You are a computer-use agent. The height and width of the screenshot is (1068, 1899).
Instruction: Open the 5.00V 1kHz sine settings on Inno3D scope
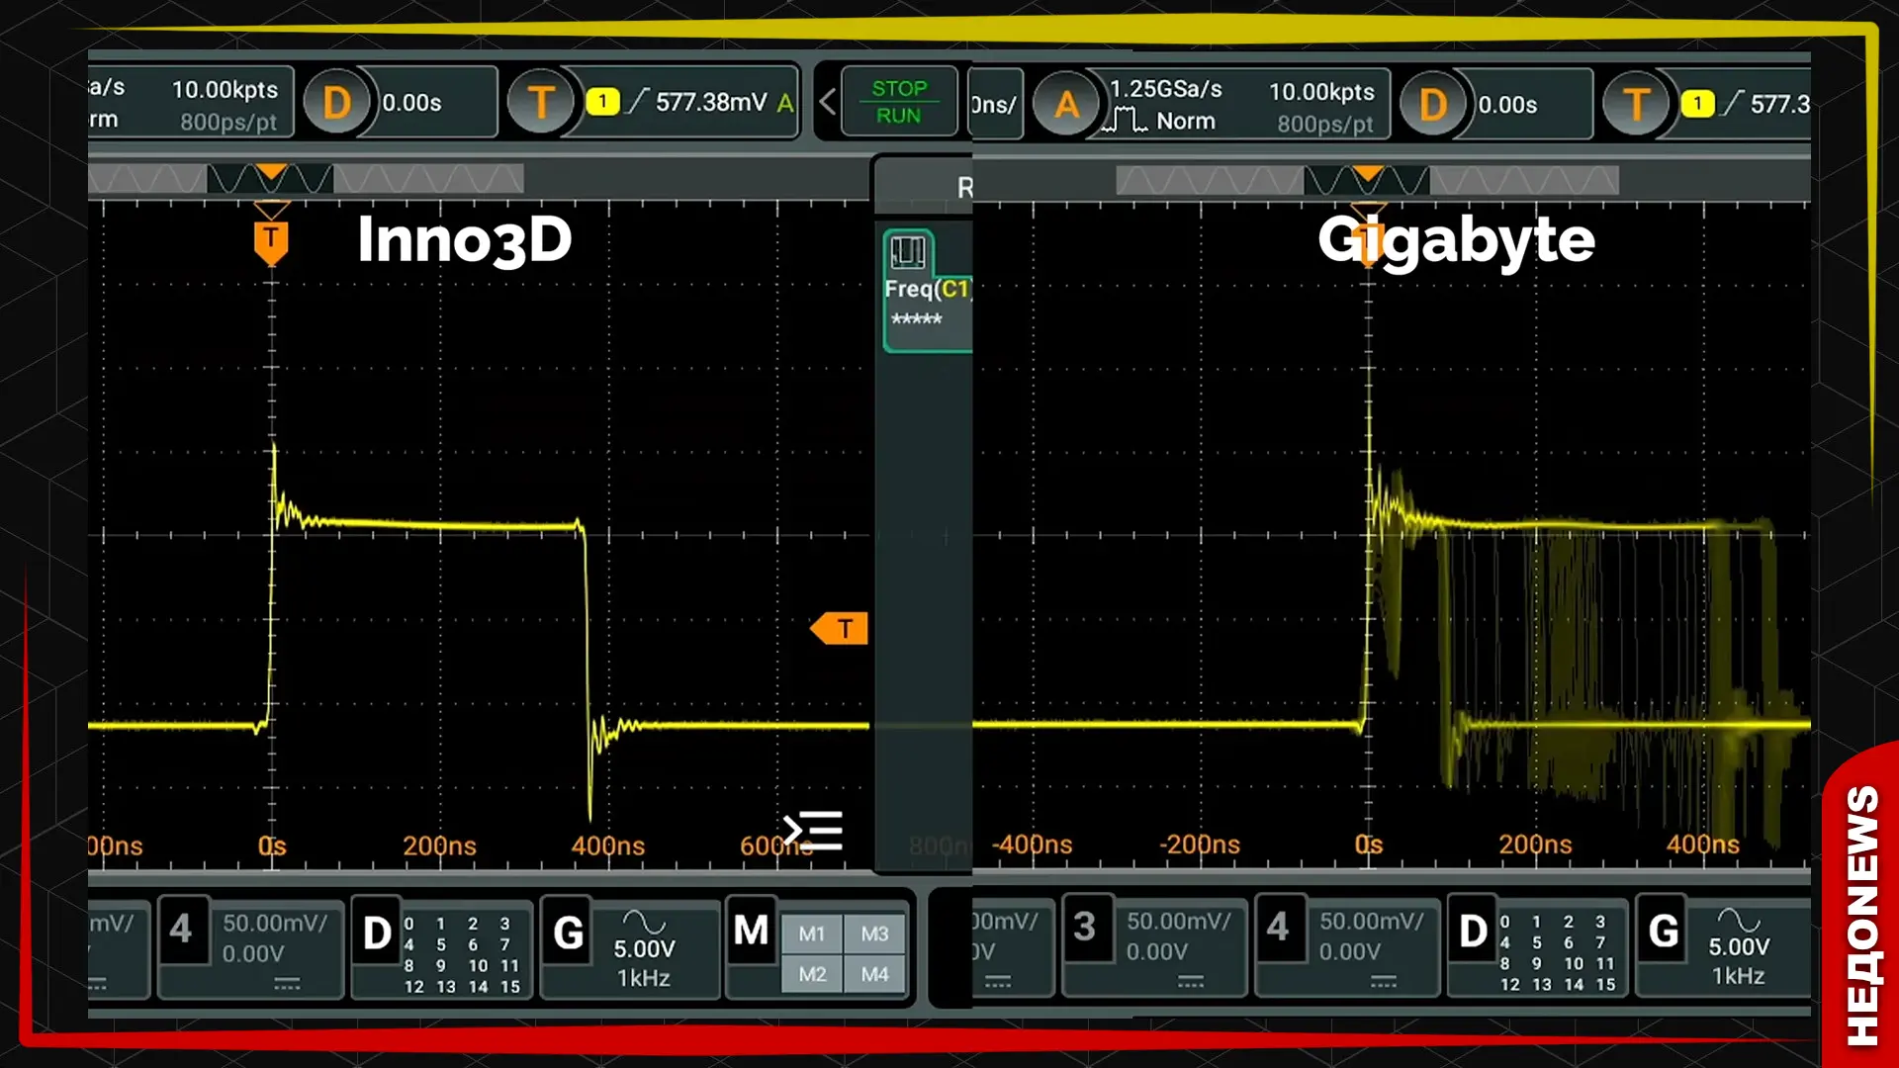point(645,949)
